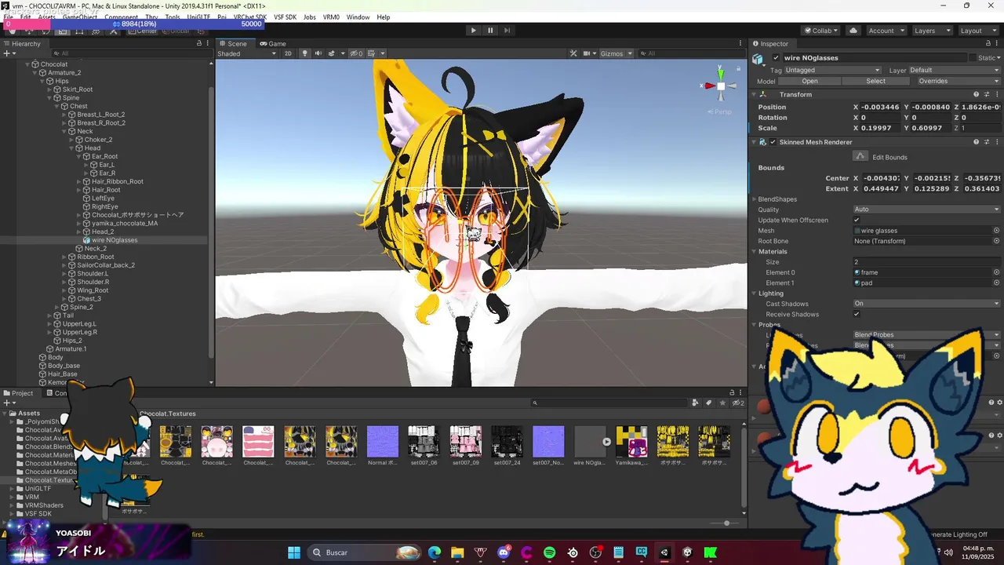Image resolution: width=1004 pixels, height=565 pixels.
Task: Toggle the Static checkbox in Inspector
Action: pyautogui.click(x=973, y=58)
